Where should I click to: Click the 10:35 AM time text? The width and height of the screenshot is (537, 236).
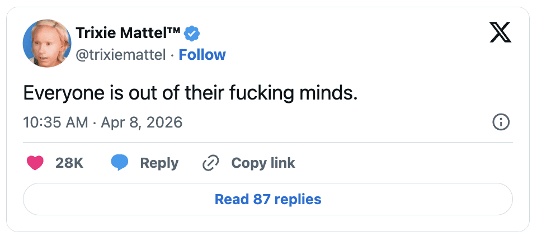coord(55,122)
